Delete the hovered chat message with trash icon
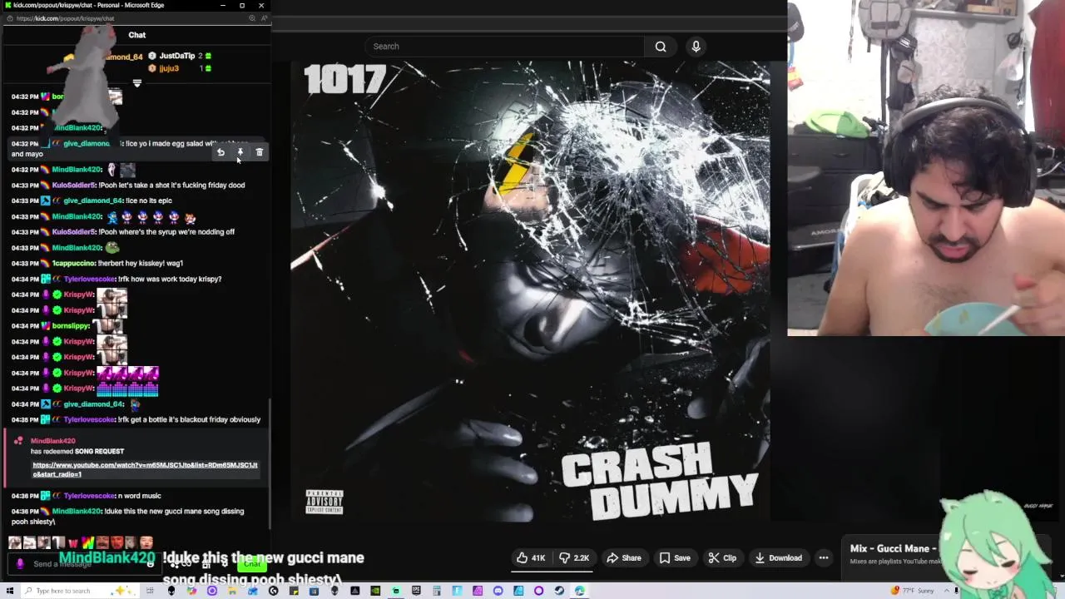The image size is (1065, 599). pyautogui.click(x=259, y=152)
